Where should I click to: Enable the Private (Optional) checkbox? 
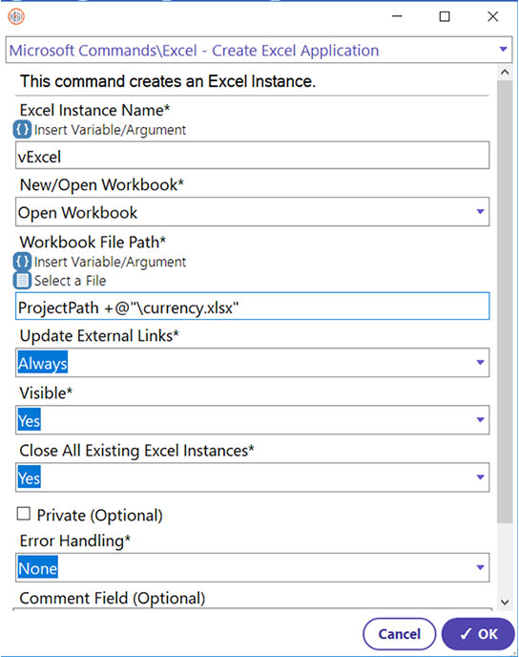pyautogui.click(x=24, y=514)
